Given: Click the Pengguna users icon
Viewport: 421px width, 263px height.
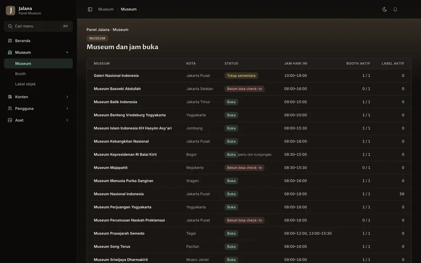Looking at the screenshot, I should [x=10, y=109].
